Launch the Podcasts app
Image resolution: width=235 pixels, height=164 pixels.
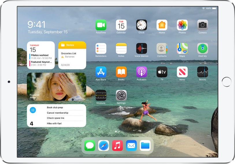pyautogui.click(x=141, y=72)
